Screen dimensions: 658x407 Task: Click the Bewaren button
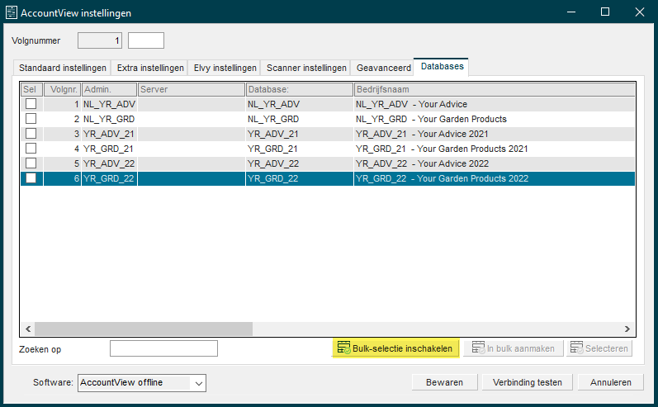[444, 382]
